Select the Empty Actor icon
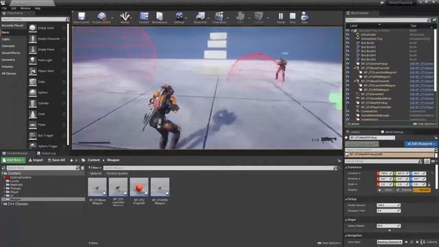The height and width of the screenshot is (247, 439). coord(33,28)
